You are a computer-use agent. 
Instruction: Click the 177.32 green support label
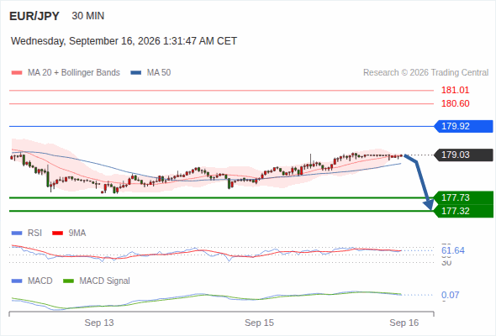pos(463,211)
